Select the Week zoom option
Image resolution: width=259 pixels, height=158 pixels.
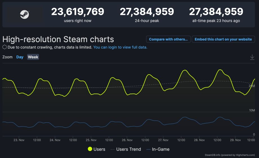click(x=33, y=57)
